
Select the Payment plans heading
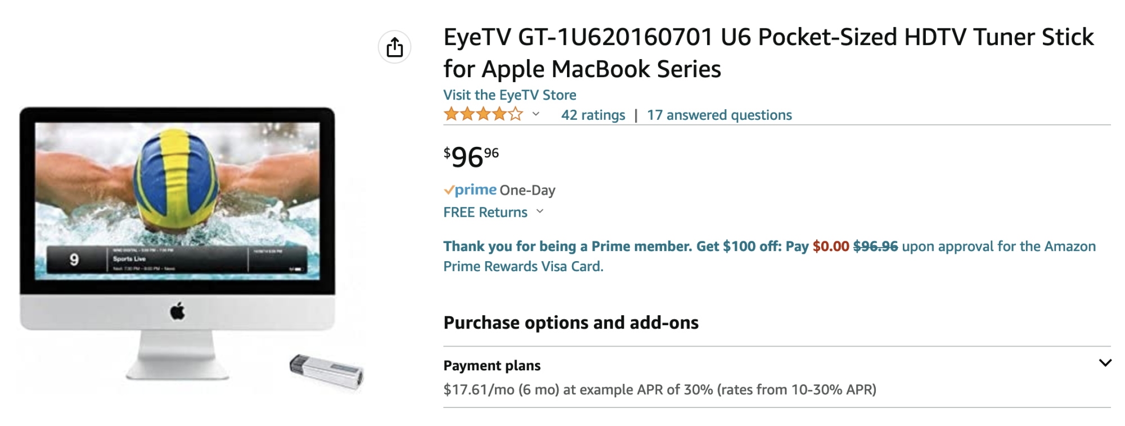(492, 366)
